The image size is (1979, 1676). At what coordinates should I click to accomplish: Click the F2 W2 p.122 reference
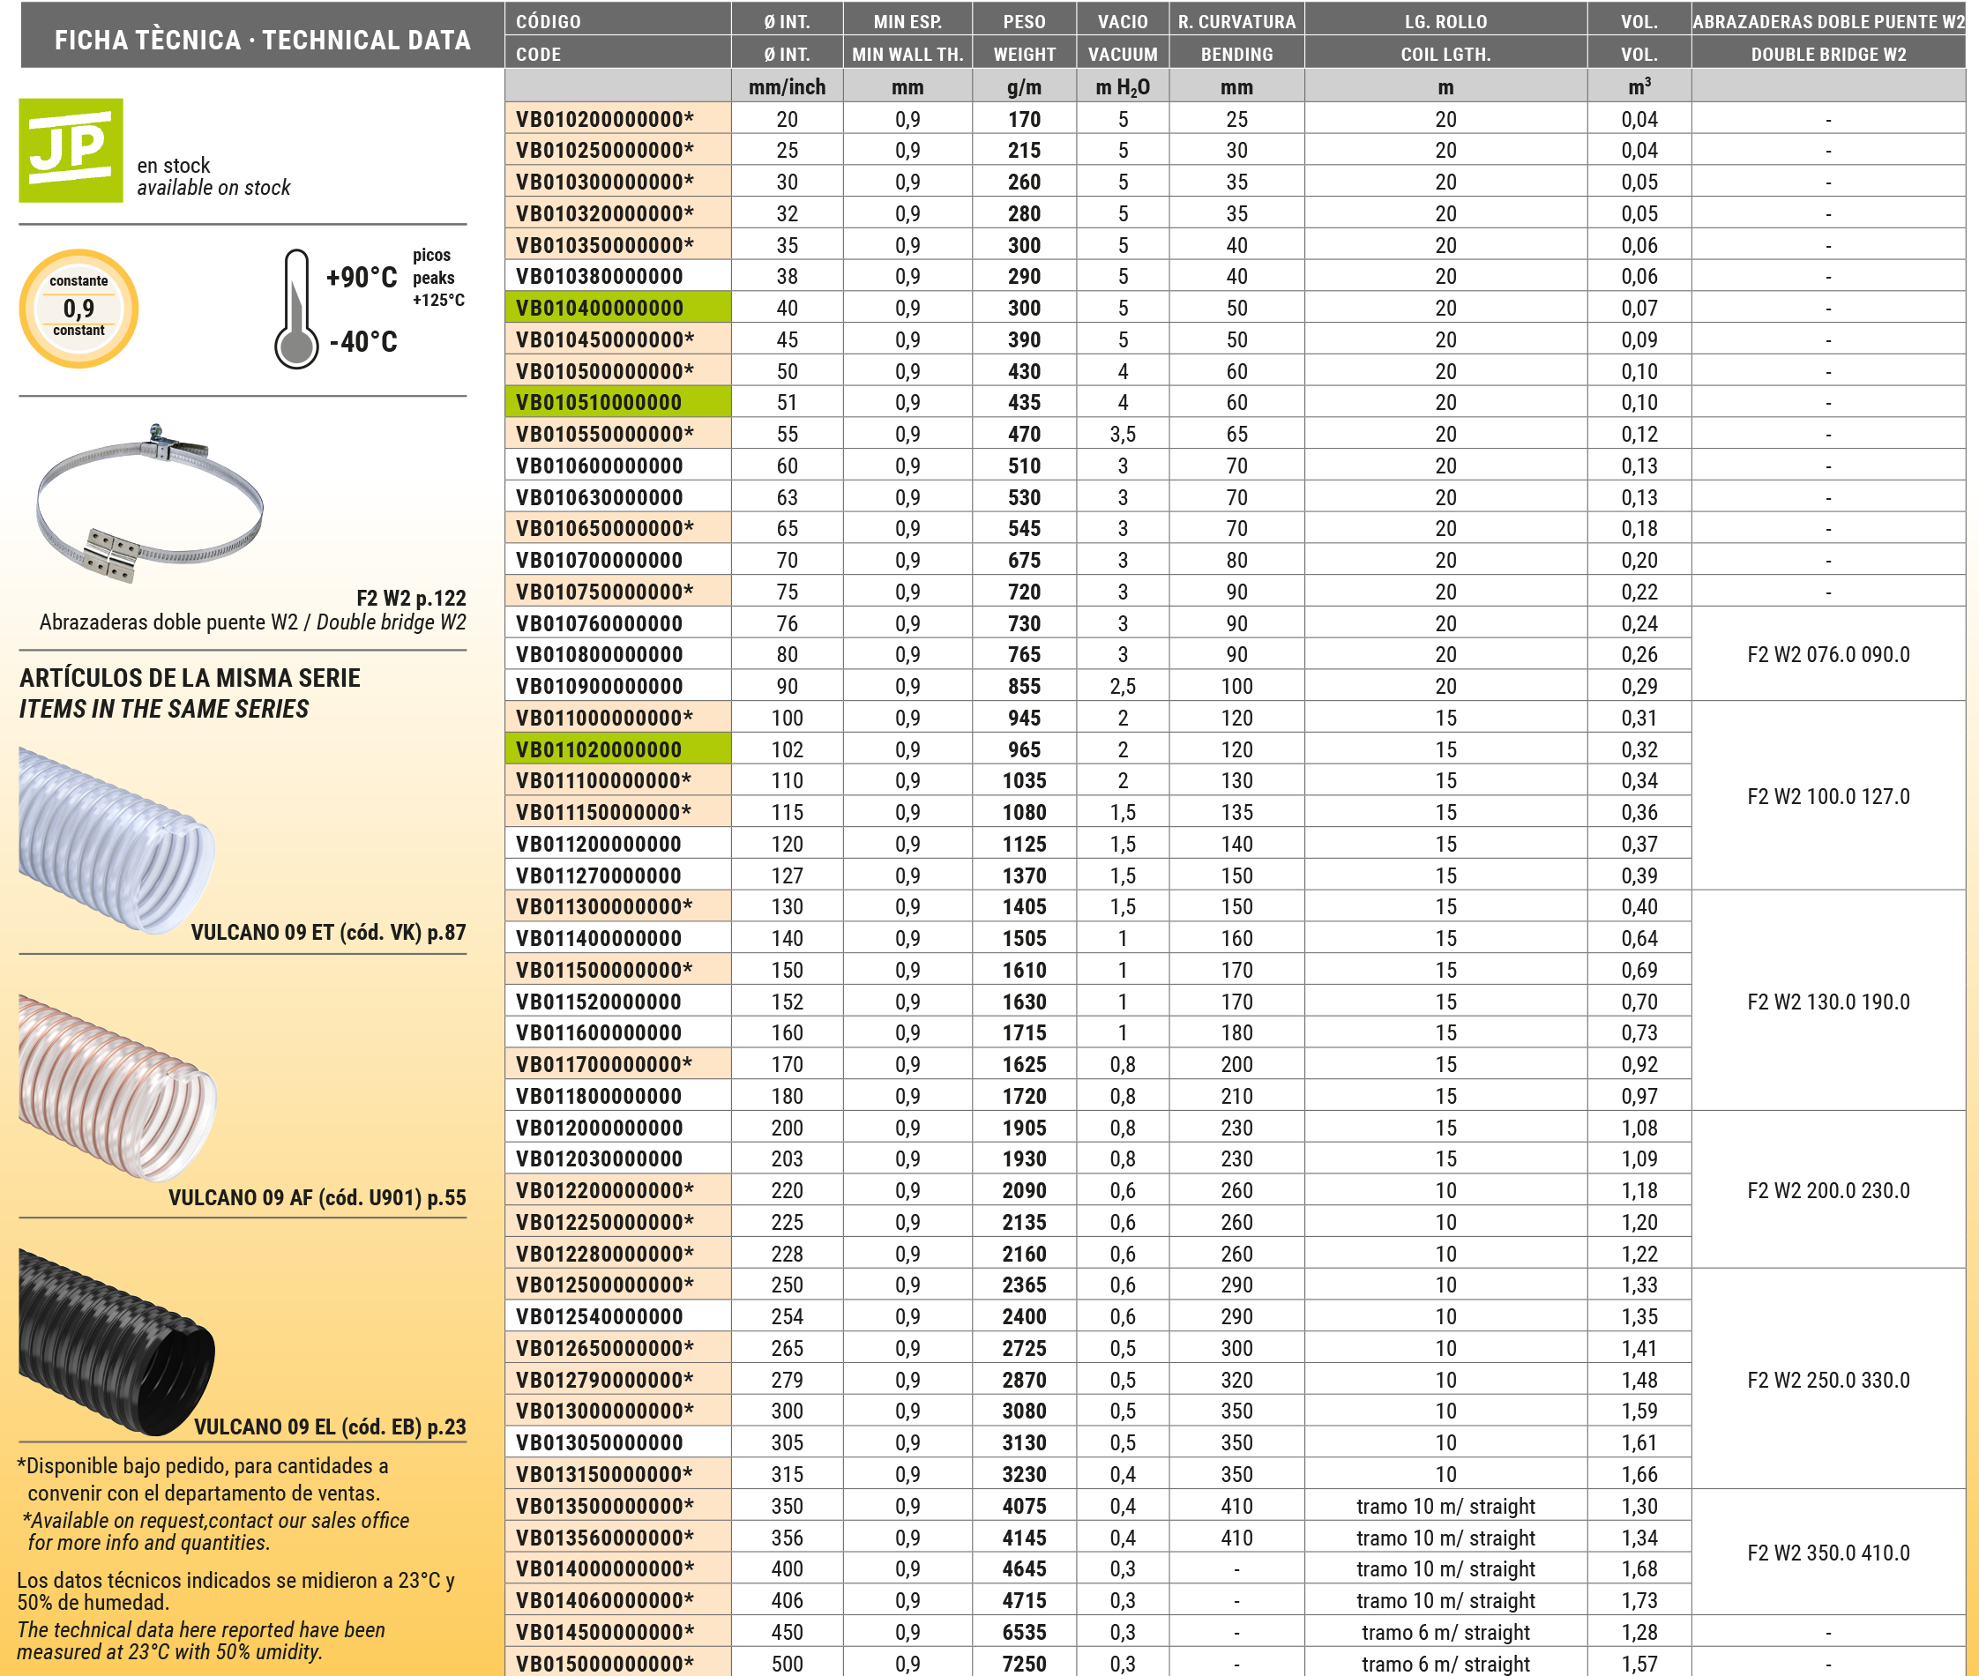tap(411, 598)
